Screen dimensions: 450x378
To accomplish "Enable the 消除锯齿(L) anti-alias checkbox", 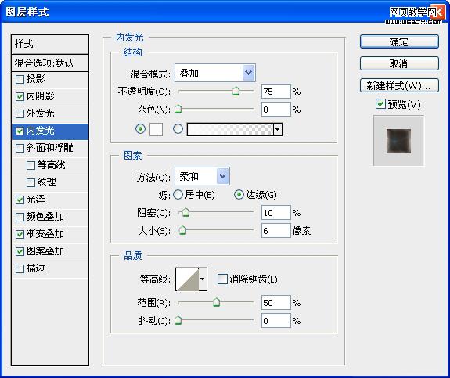I will [x=222, y=279].
